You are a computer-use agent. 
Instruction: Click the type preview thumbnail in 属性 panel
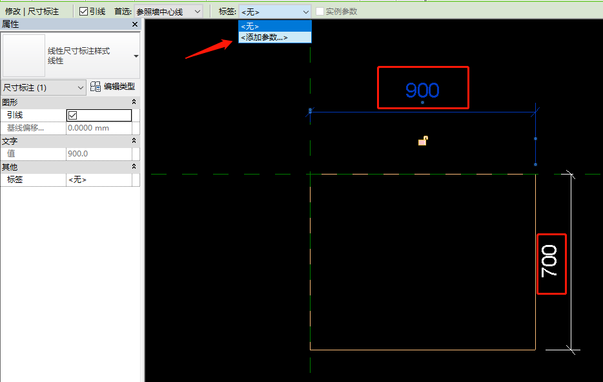[x=23, y=56]
